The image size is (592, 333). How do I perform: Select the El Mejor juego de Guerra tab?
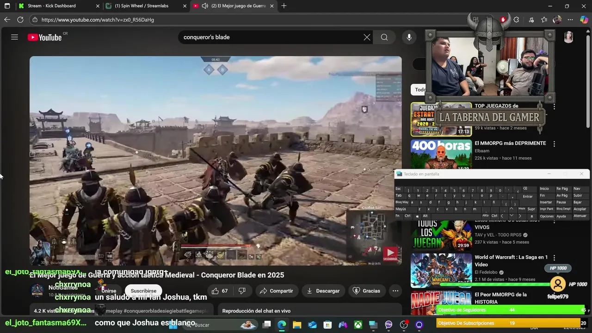pyautogui.click(x=234, y=6)
